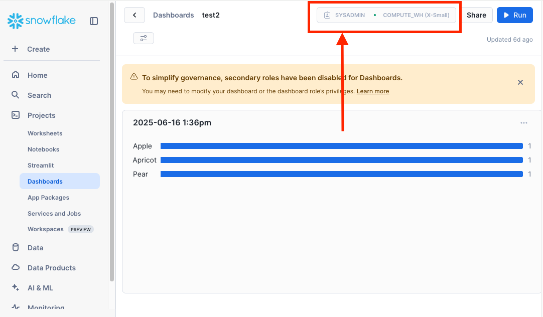This screenshot has height=317, width=543.
Task: Click the sidebar vertical scrollbar
Action: click(112, 142)
